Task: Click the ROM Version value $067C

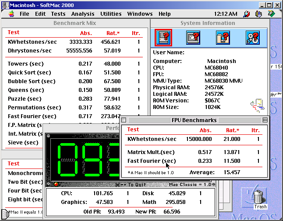Action: click(x=212, y=101)
